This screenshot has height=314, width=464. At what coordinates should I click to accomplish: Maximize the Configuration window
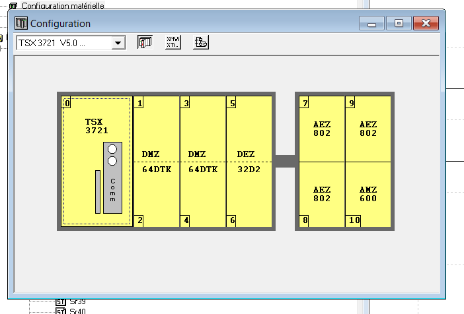(399, 23)
